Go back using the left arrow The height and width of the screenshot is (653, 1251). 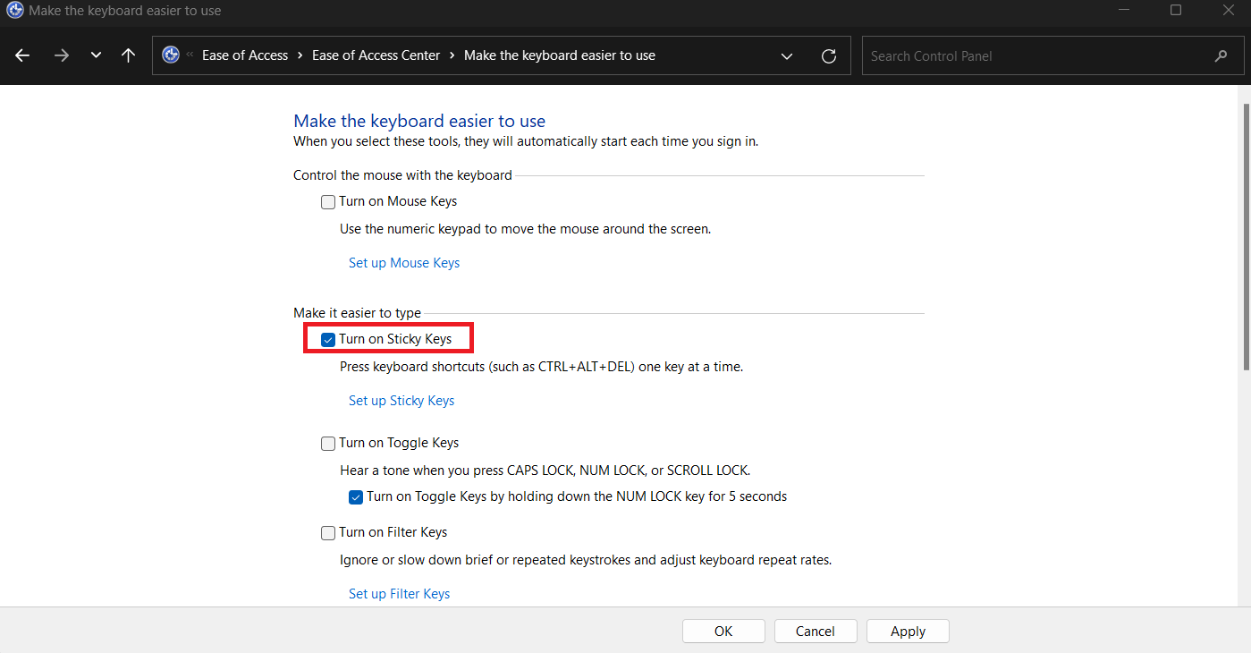[x=22, y=55]
